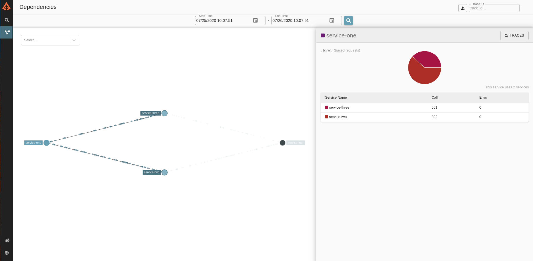Viewport: 533px width, 261px height.
Task: Click the home icon at sidebar bottom
Action: coord(6,240)
